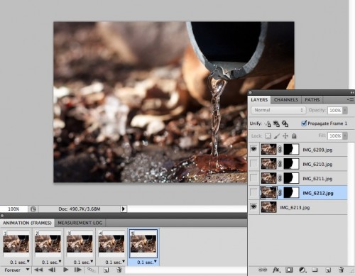Select animation frame 2 thumbnail

(48, 243)
